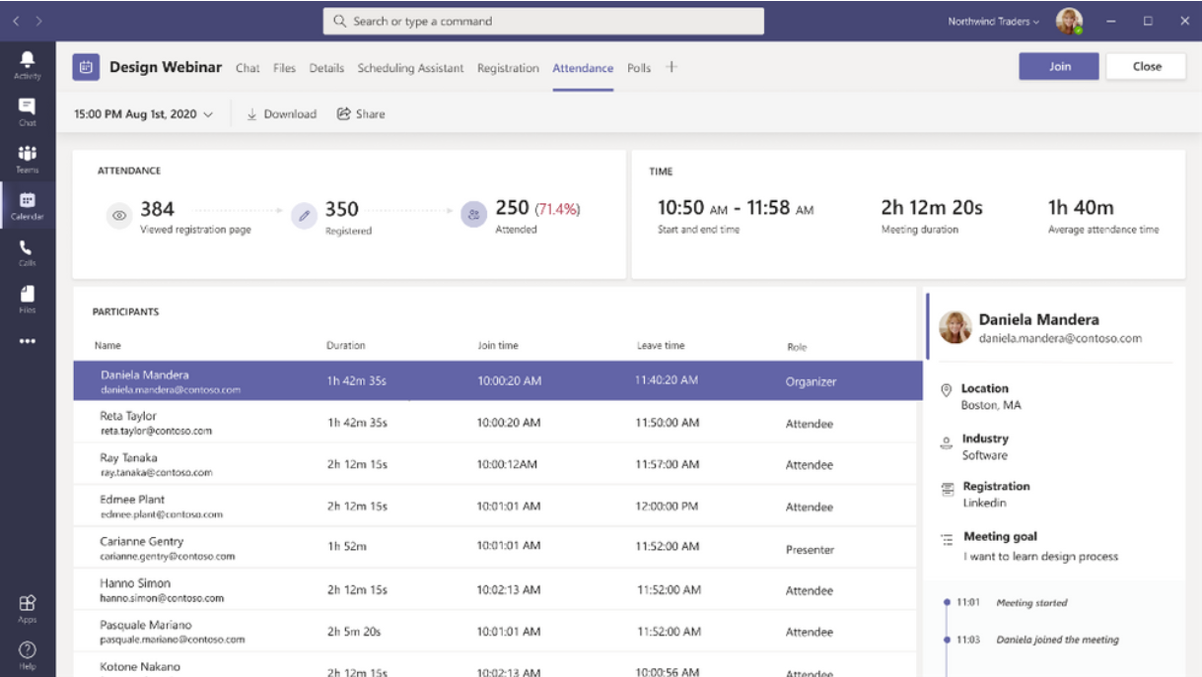1202x677 pixels.
Task: Click the More options ellipsis in sidebar
Action: 28,342
